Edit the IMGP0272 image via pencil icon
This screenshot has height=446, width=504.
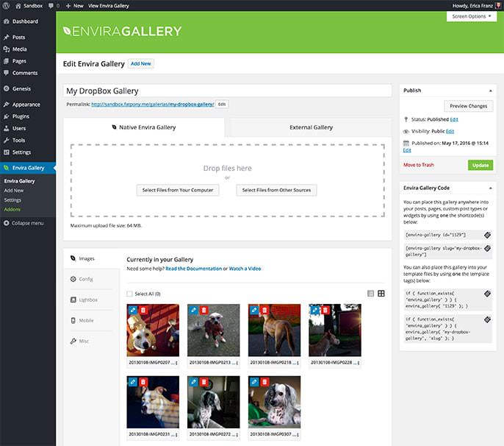pos(193,381)
